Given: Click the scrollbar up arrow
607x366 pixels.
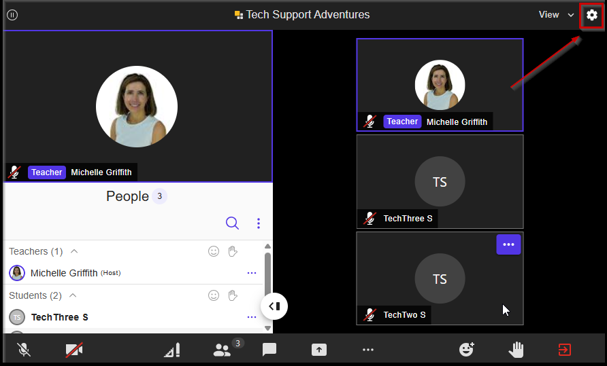Looking at the screenshot, I should coord(267,246).
